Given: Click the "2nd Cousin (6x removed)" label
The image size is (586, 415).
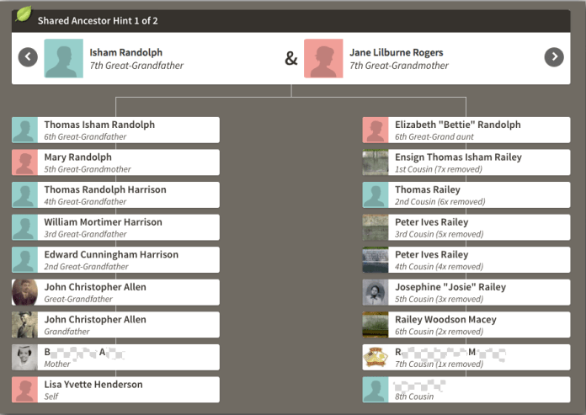Looking at the screenshot, I should pyautogui.click(x=439, y=202).
